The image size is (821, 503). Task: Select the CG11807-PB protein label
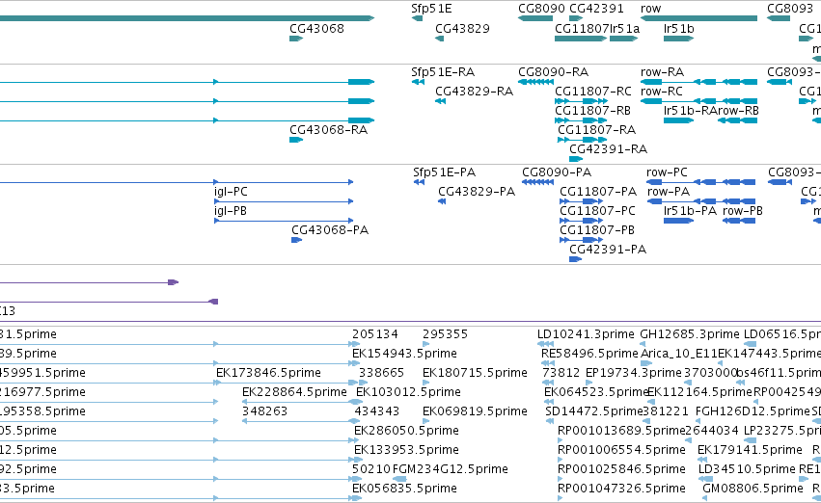coord(597,230)
